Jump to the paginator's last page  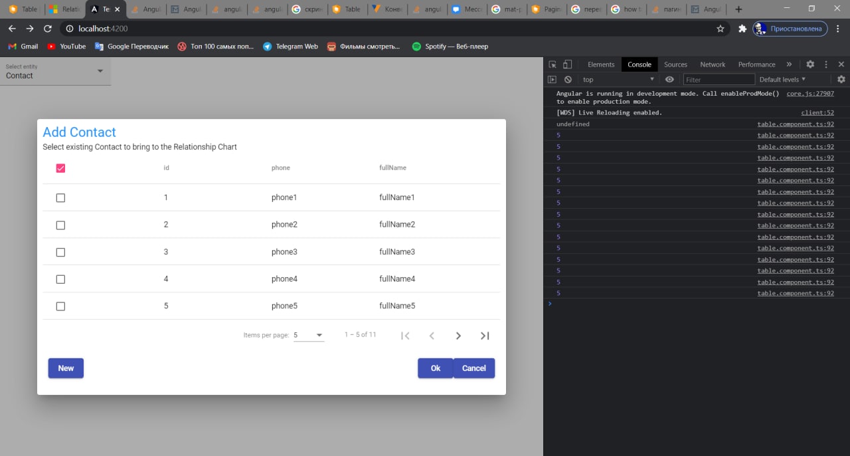coord(485,336)
